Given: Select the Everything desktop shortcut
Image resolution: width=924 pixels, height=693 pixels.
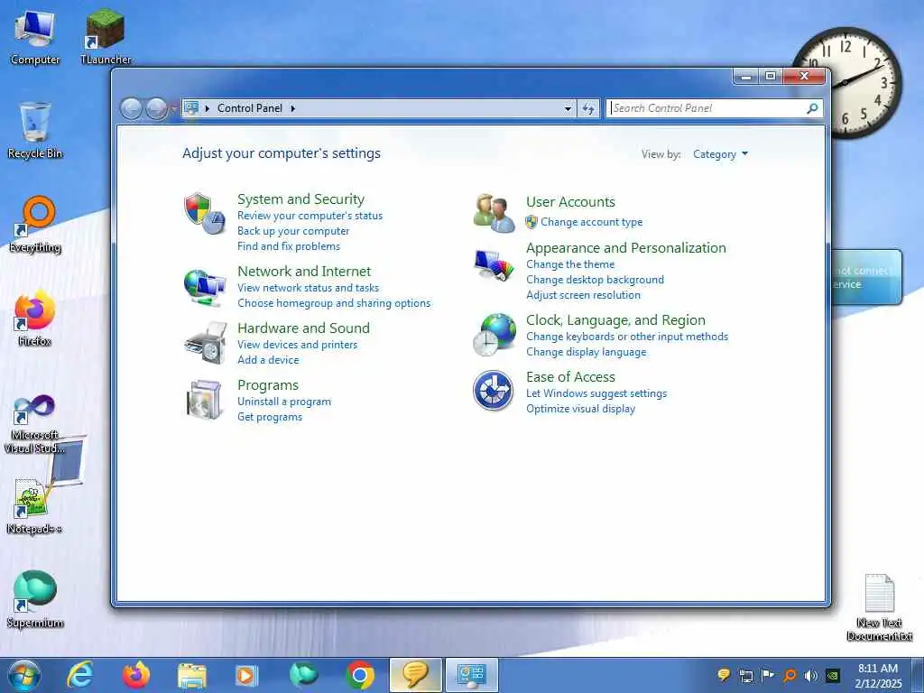Looking at the screenshot, I should tap(35, 225).
